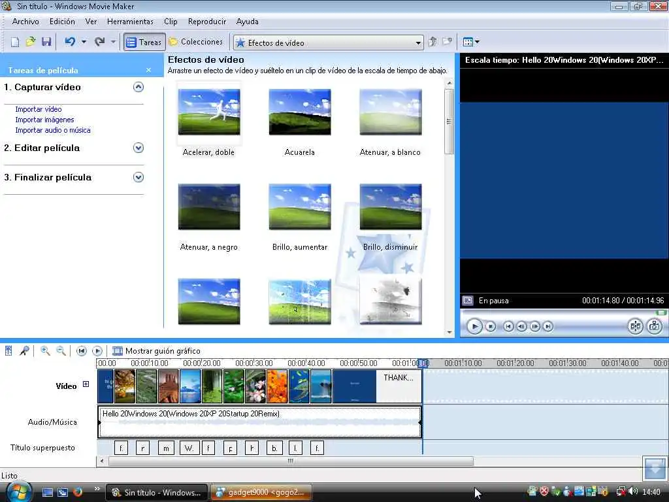Save the project with the floppy disk icon
669x502 pixels.
point(46,42)
